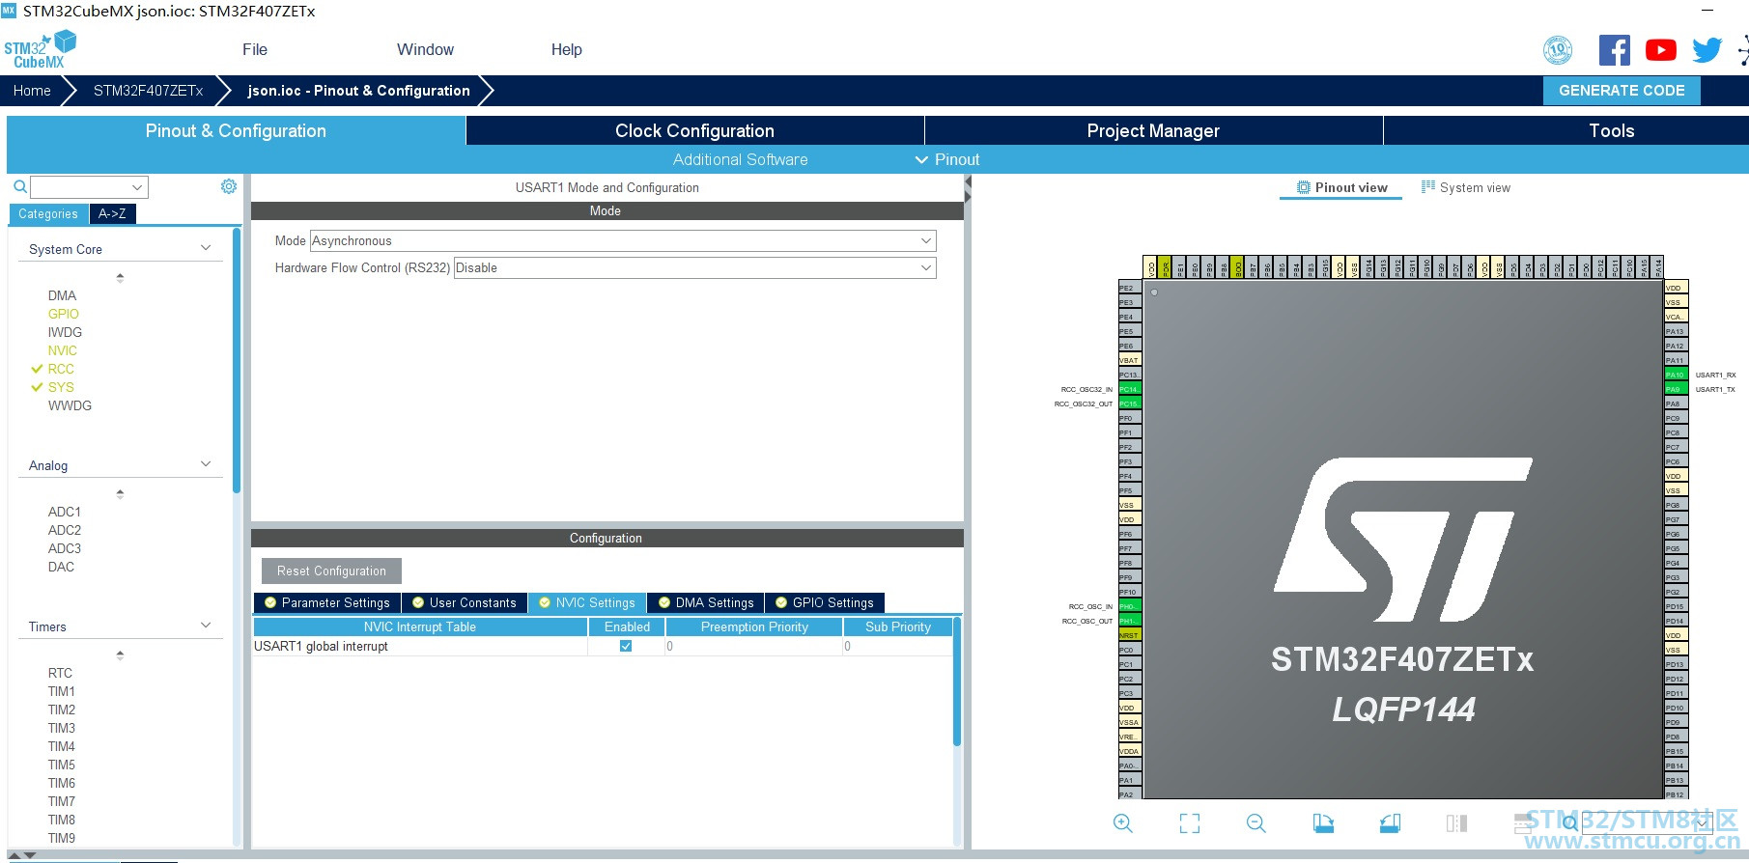
Task: Click the NVIC table vertical scrollbar
Action: (957, 682)
